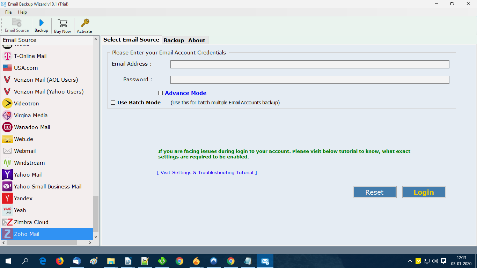
Task: Click the horizontal scroll right arrow
Action: 90,243
